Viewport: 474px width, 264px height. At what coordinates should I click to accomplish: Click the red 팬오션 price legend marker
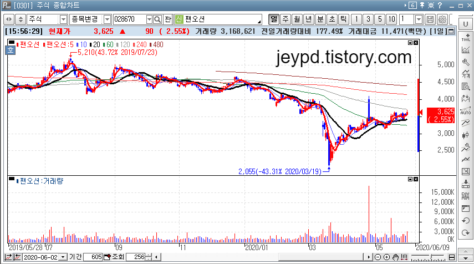(18, 45)
